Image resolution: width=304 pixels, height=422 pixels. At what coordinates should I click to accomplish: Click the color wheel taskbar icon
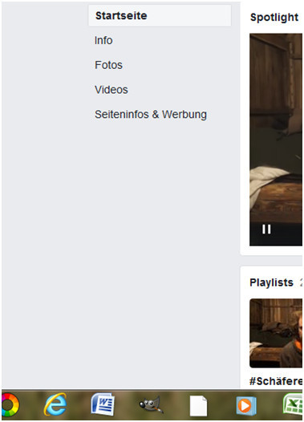click(x=10, y=405)
